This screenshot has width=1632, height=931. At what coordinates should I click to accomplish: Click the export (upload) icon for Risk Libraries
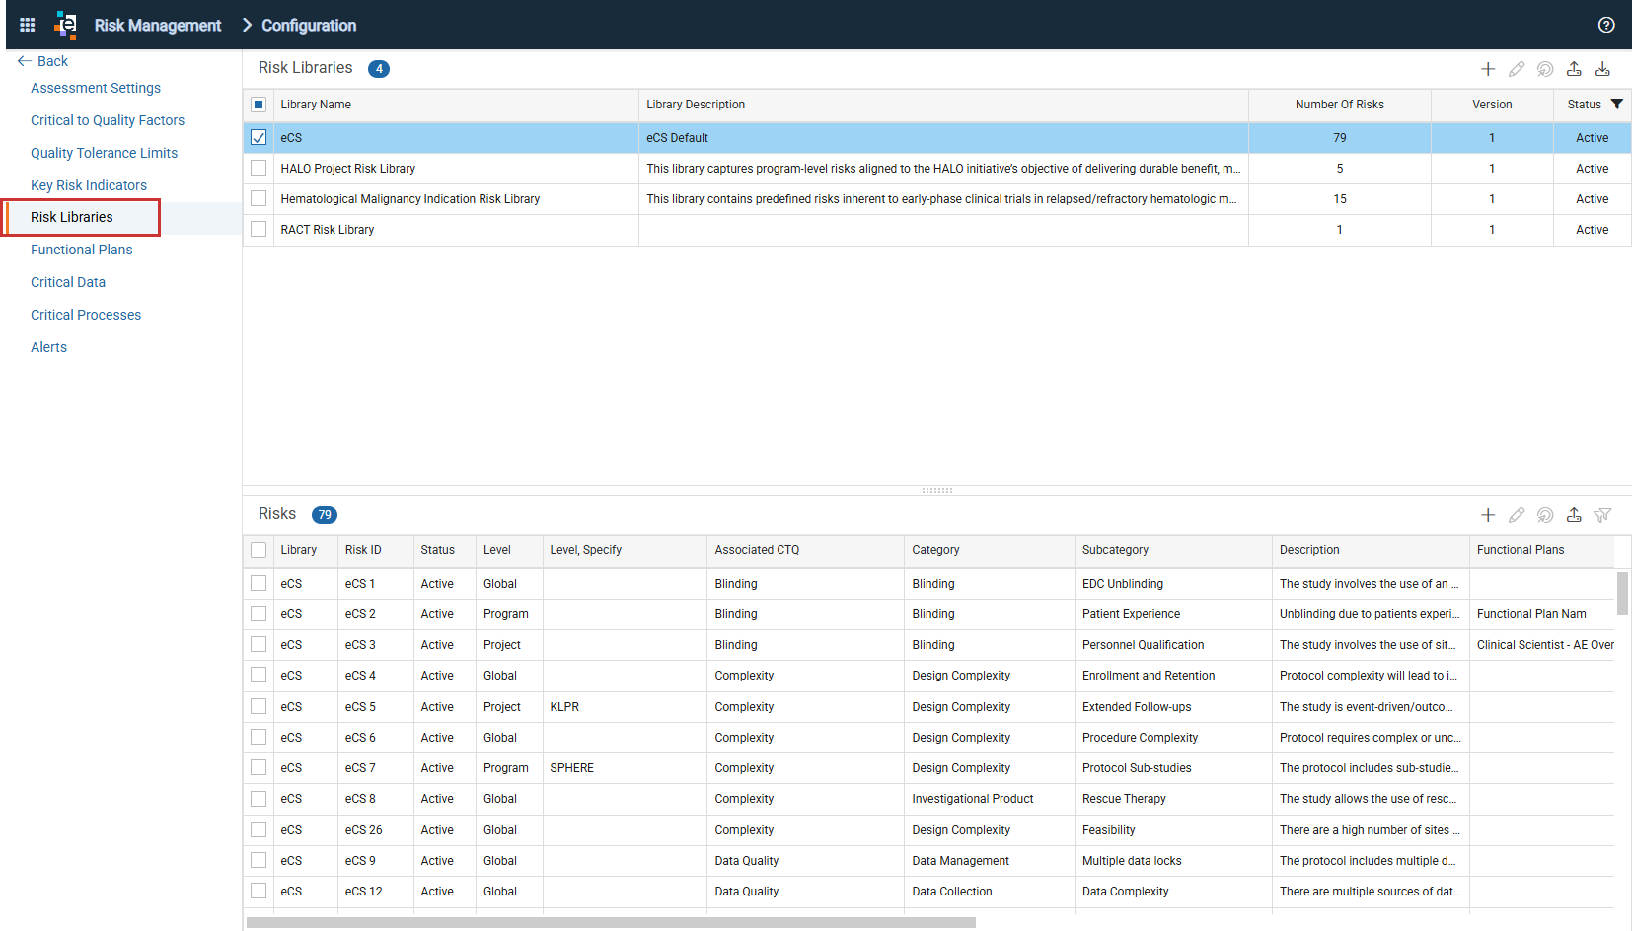tap(1574, 69)
